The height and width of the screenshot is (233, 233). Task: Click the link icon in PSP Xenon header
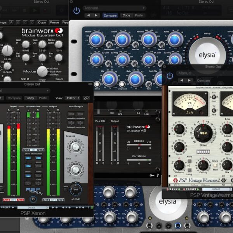85,98
